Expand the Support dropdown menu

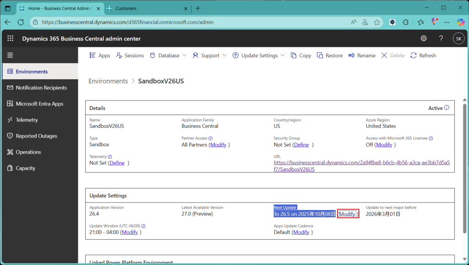210,55
